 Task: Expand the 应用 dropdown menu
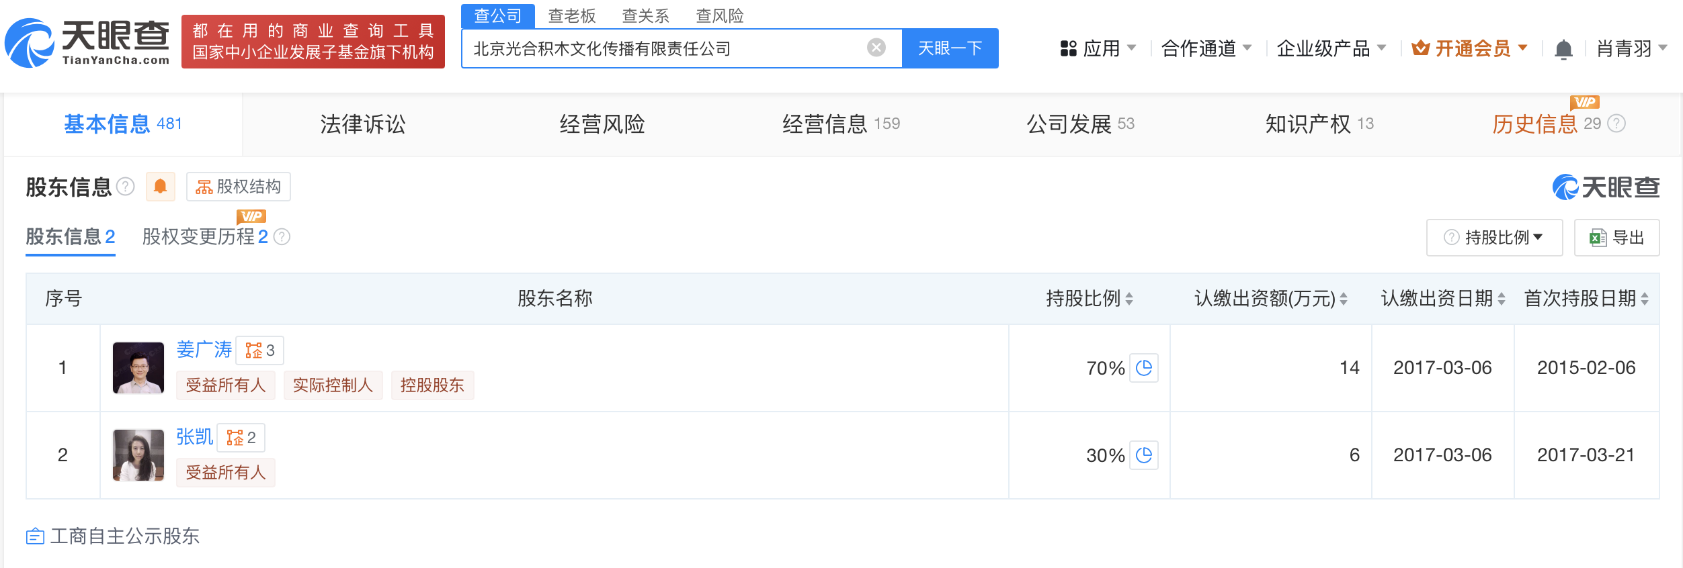pyautogui.click(x=1098, y=48)
